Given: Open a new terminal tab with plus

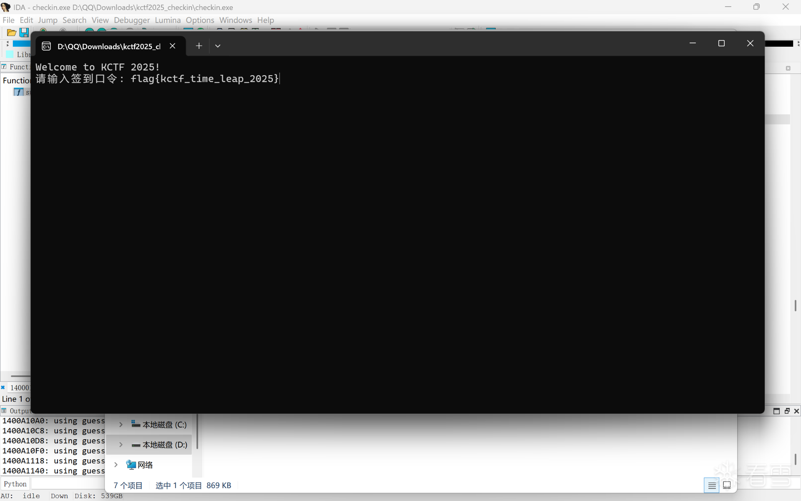Looking at the screenshot, I should pos(199,46).
